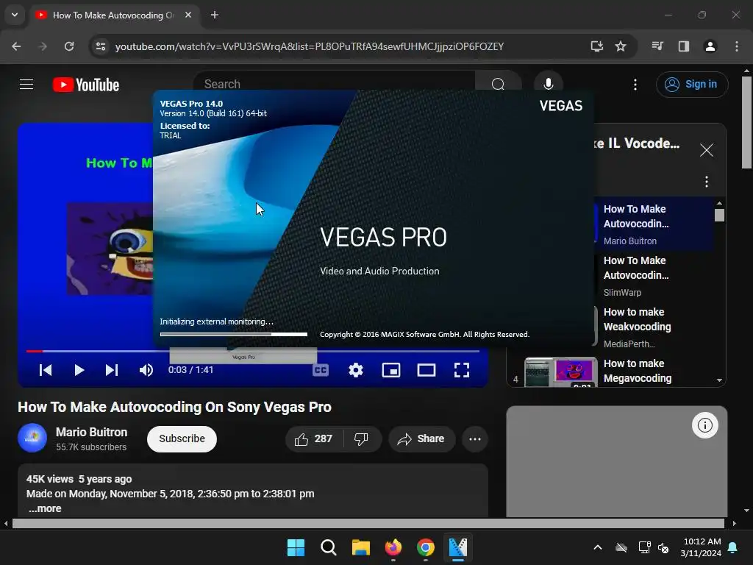The width and height of the screenshot is (753, 565).
Task: Share the video
Action: pos(421,438)
